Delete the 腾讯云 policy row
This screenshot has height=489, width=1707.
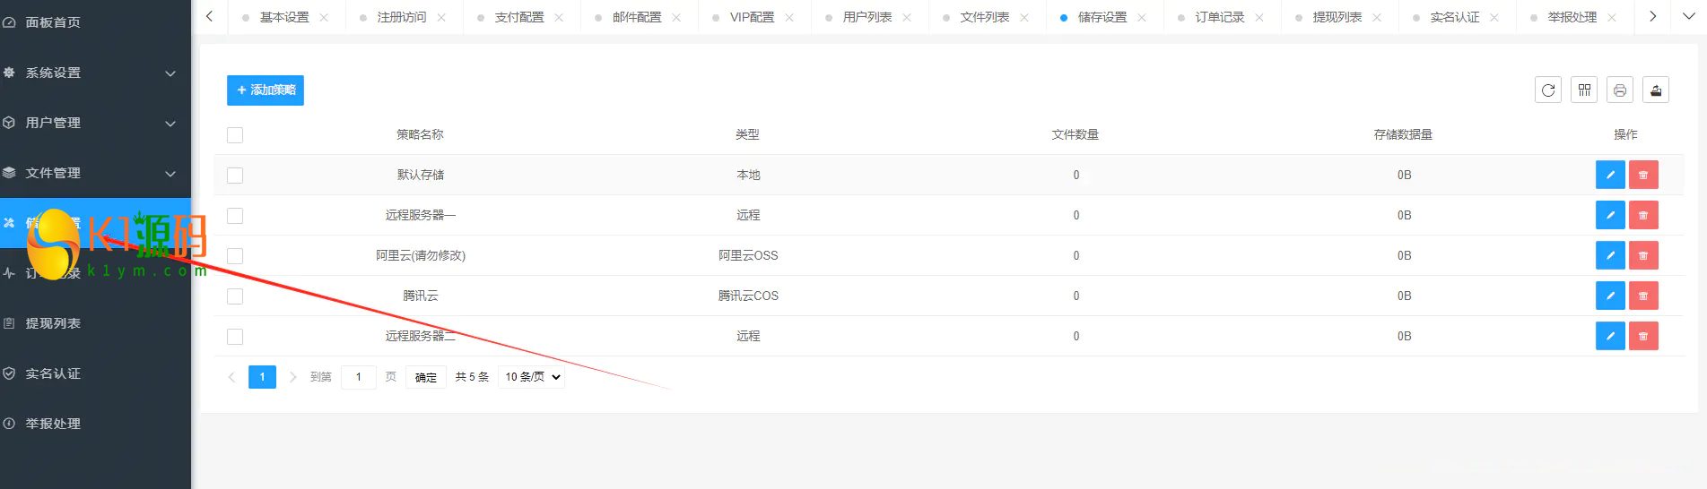coord(1643,296)
